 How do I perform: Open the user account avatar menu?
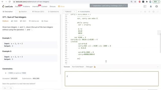tap(156, 6)
